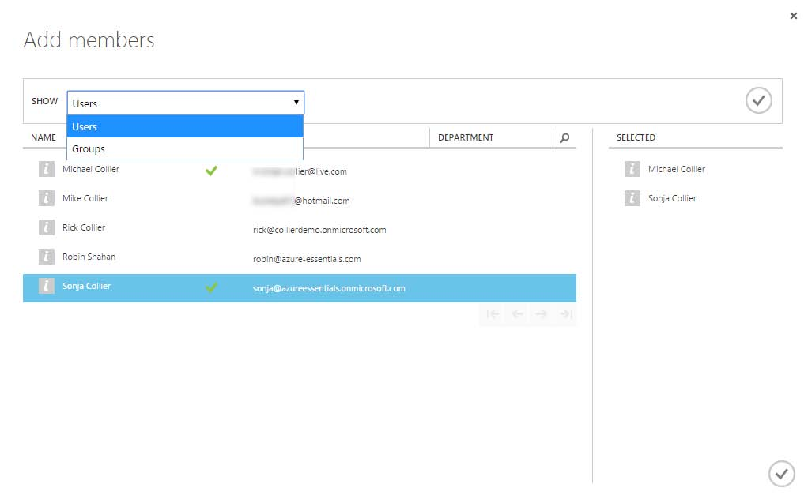This screenshot has height=503, width=808.
Task: Click info icon for Robin Shahan
Action: point(47,257)
